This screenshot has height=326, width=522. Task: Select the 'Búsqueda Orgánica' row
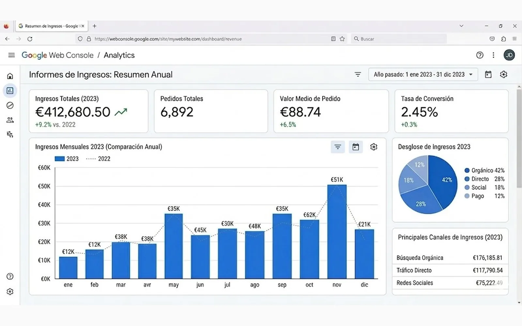450,258
